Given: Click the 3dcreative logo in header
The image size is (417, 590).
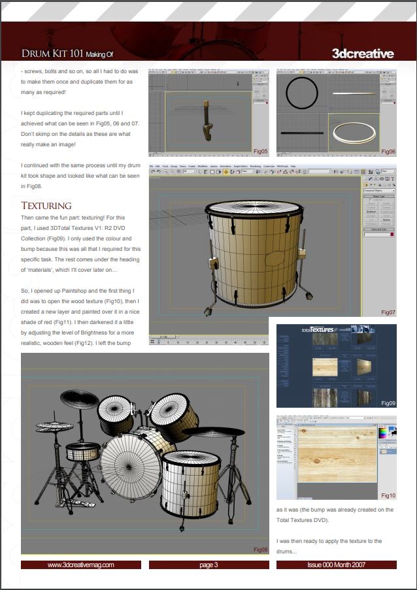Looking at the screenshot, I should click(x=363, y=54).
